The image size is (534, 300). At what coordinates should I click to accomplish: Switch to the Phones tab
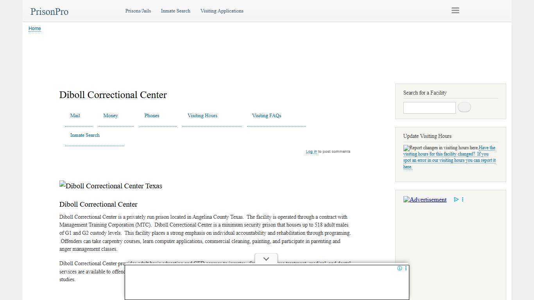click(152, 116)
